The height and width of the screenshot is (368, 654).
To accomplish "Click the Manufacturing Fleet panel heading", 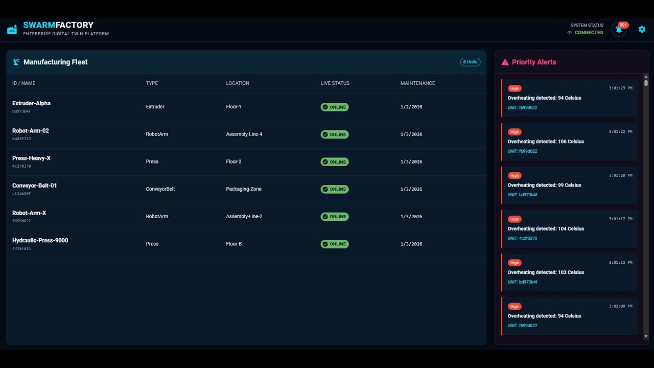I will click(x=56, y=62).
